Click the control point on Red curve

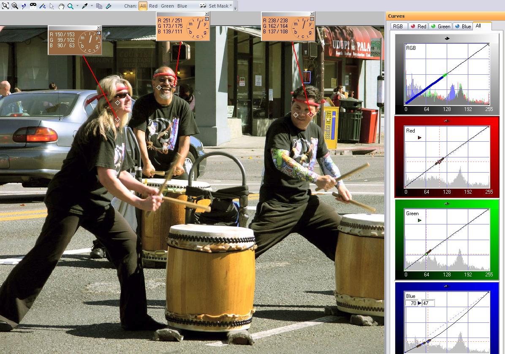point(439,162)
